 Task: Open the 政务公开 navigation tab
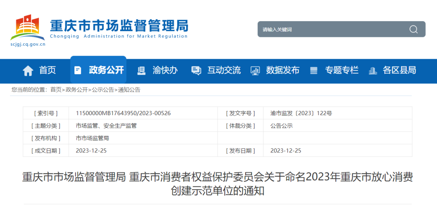pos(98,70)
